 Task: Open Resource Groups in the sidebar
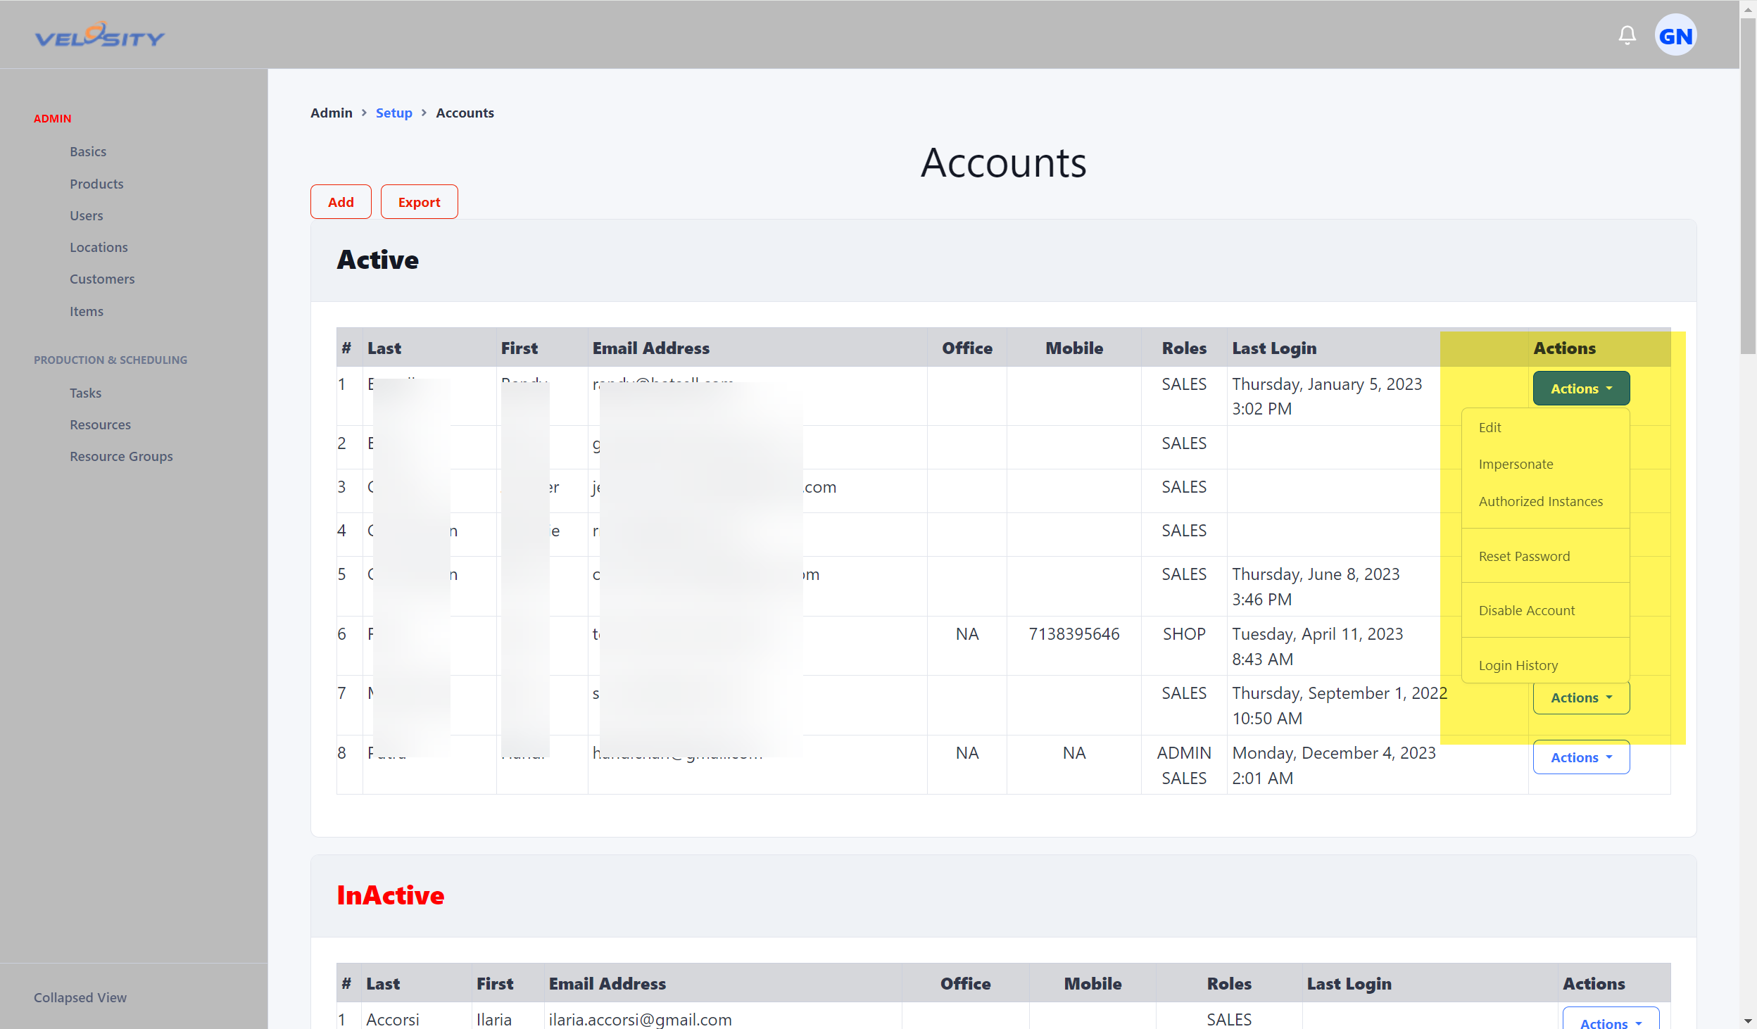pyautogui.click(x=121, y=456)
